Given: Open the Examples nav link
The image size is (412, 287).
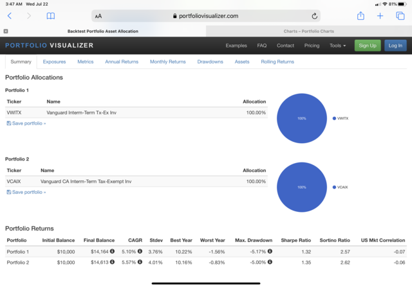Looking at the screenshot, I should (x=236, y=46).
